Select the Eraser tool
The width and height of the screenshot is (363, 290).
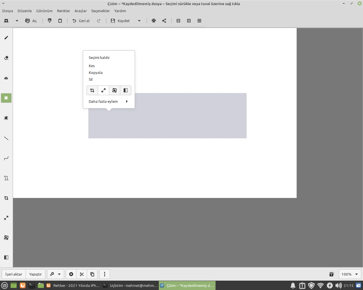coord(6,58)
